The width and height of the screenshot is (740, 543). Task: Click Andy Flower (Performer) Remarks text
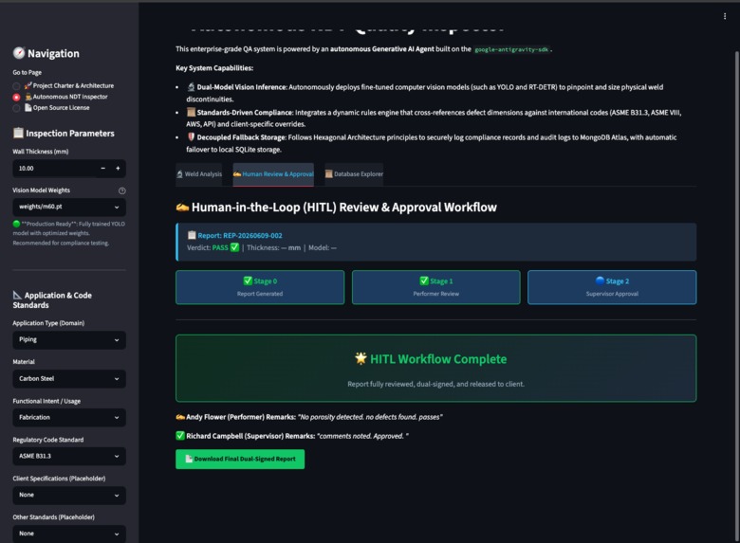coord(241,417)
